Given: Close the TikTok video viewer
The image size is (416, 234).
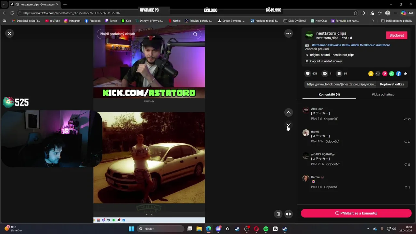Looking at the screenshot, I should [x=9, y=33].
